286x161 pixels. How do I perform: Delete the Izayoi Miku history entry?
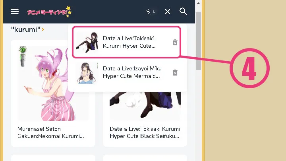(x=175, y=72)
